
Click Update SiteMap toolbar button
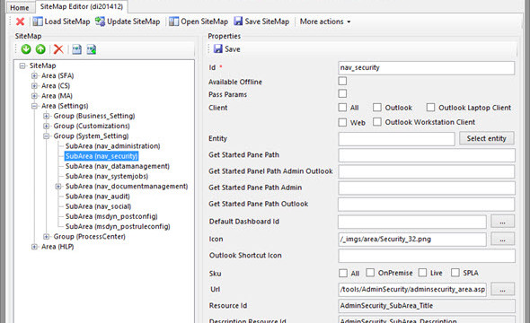pos(128,22)
